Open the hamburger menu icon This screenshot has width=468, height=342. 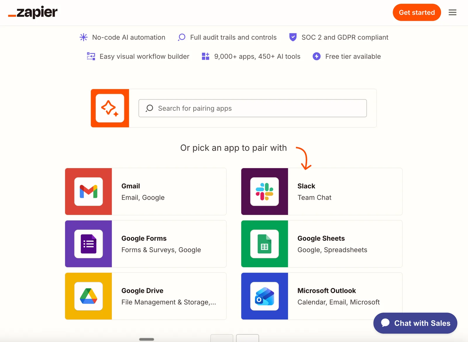click(452, 12)
